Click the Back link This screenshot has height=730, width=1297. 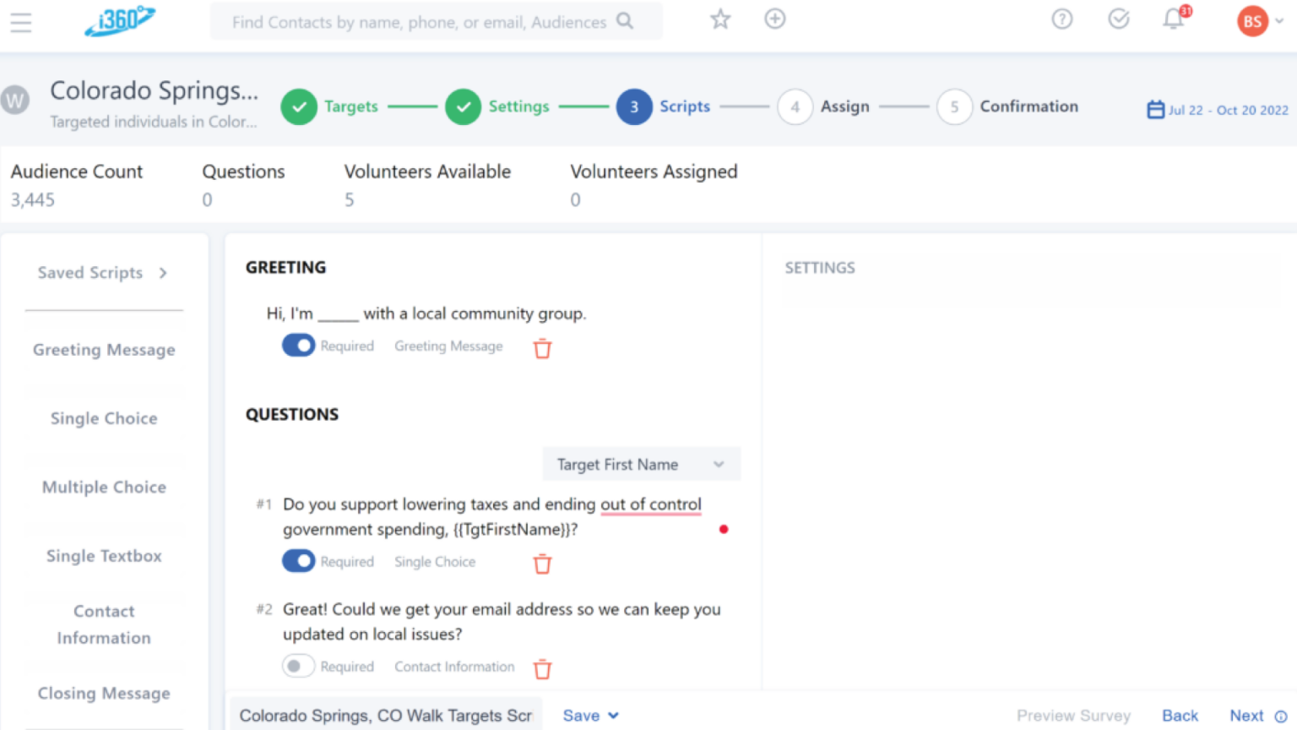(x=1180, y=716)
